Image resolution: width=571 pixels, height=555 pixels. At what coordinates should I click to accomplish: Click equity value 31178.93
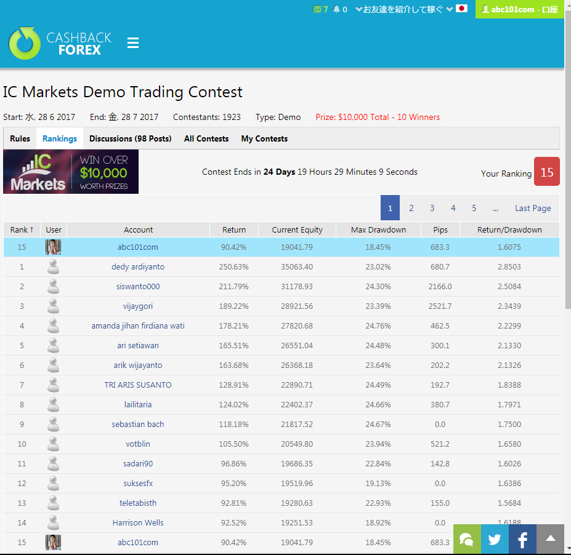pyautogui.click(x=297, y=286)
